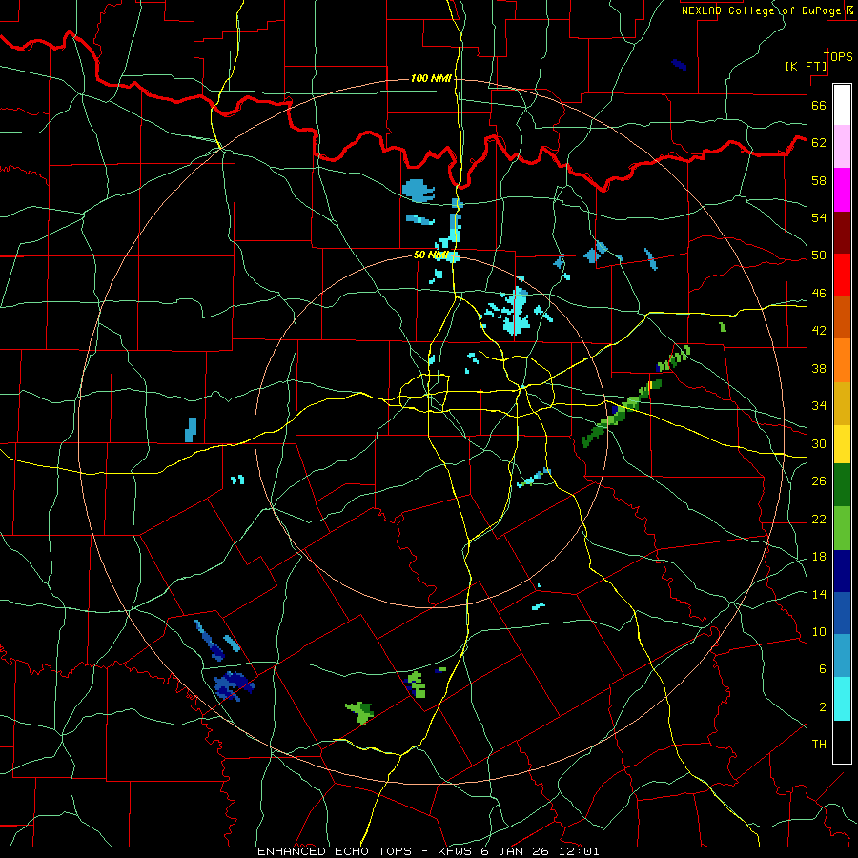
Task: Select the magenta legend swatch
Action: pos(842,190)
